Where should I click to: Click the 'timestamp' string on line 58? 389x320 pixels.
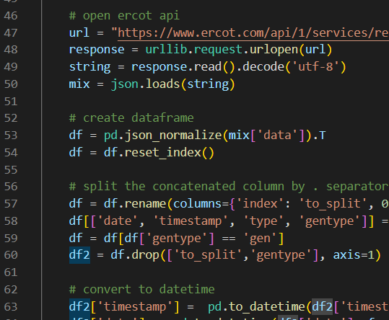191,221
